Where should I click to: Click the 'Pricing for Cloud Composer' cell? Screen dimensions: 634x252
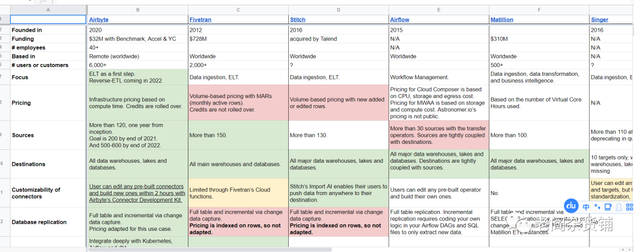[439, 103]
